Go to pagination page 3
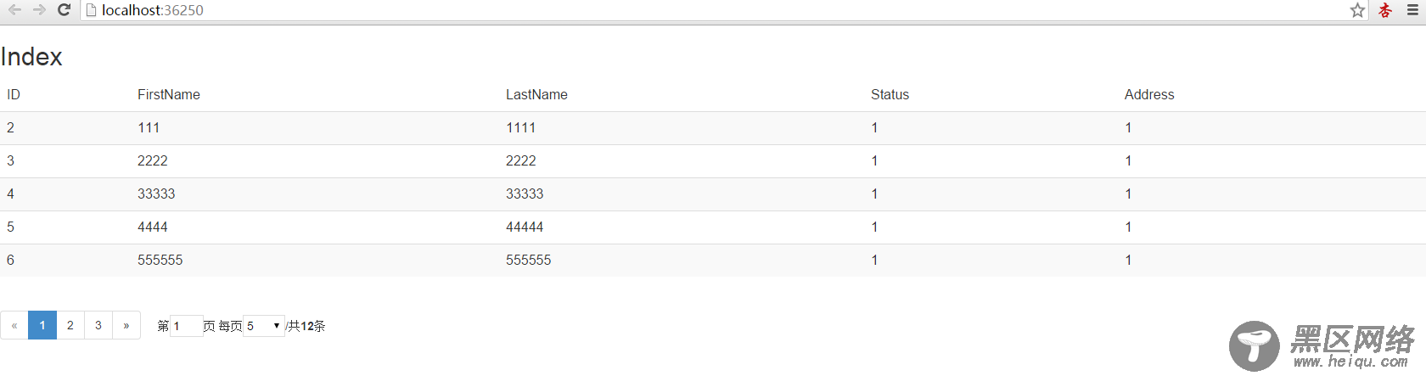This screenshot has height=376, width=1426. (x=98, y=325)
